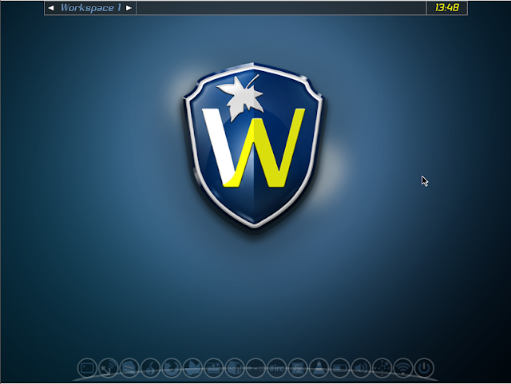
Task: Open the home folder file manager
Action: [x=235, y=368]
